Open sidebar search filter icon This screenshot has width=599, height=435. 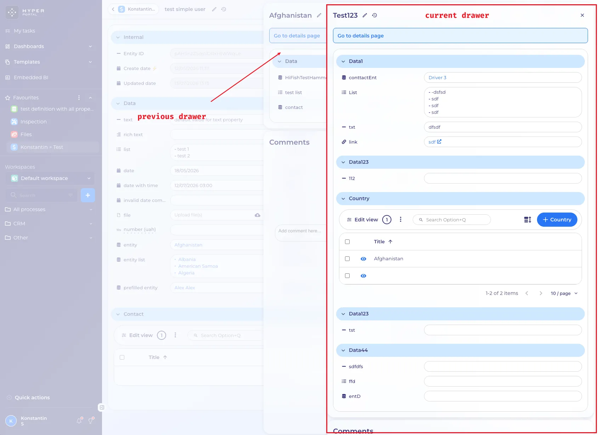point(70,195)
